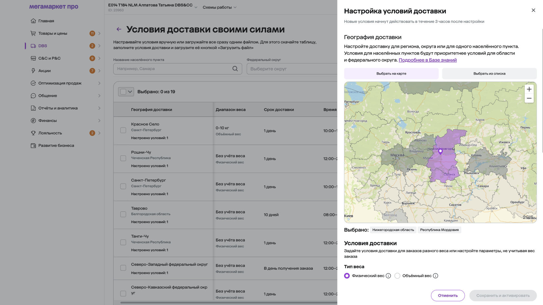The height and width of the screenshot is (305, 543).
Task: Click the info icon next to Объёмный вес
Action: 436,276
